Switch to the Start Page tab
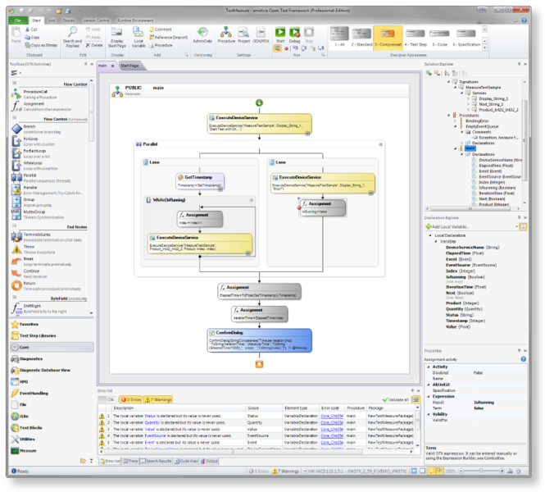The width and height of the screenshot is (545, 492). [129, 65]
